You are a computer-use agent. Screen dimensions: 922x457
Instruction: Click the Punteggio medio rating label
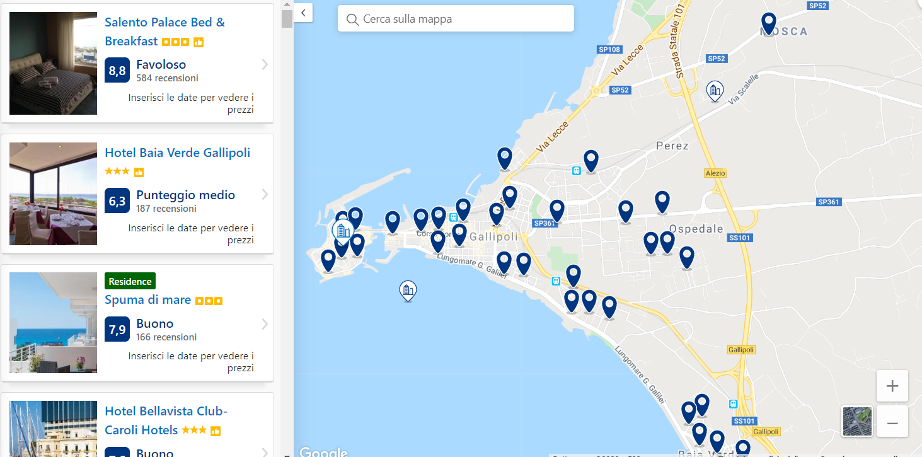click(x=186, y=195)
